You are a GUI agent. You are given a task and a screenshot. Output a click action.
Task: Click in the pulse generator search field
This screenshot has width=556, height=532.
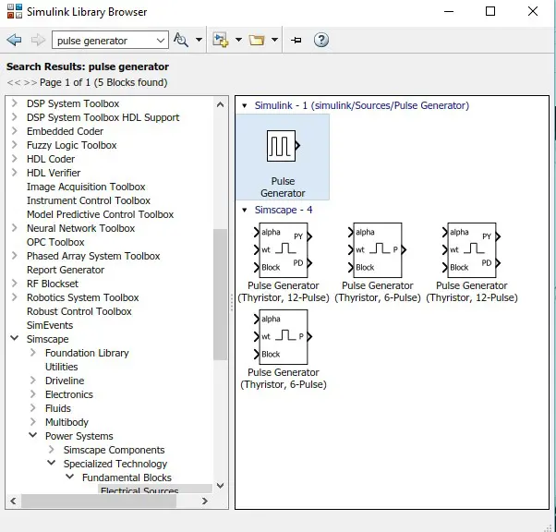(x=102, y=41)
